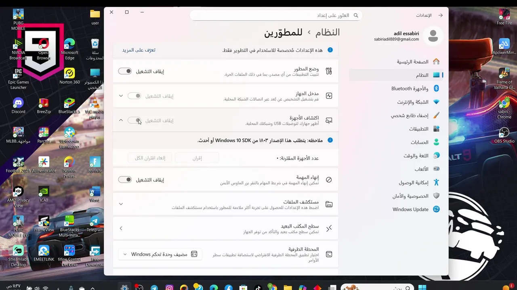Screen dimensions: 517x290
Task: Open the سطح المكتب البعيد page chevron
Action: [121, 228]
